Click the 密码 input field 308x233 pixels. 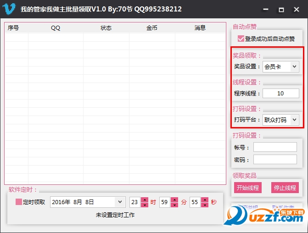point(275,160)
